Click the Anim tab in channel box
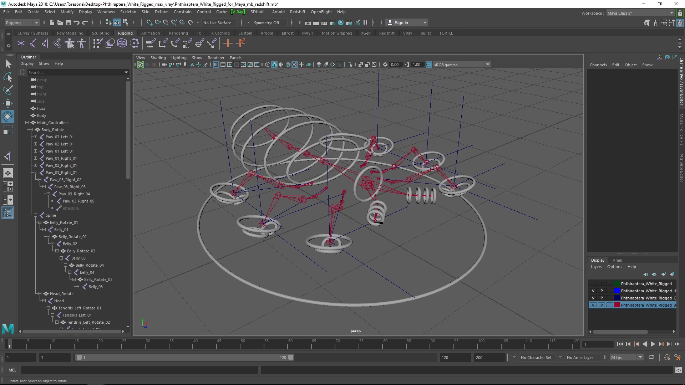This screenshot has height=385, width=685. click(617, 260)
